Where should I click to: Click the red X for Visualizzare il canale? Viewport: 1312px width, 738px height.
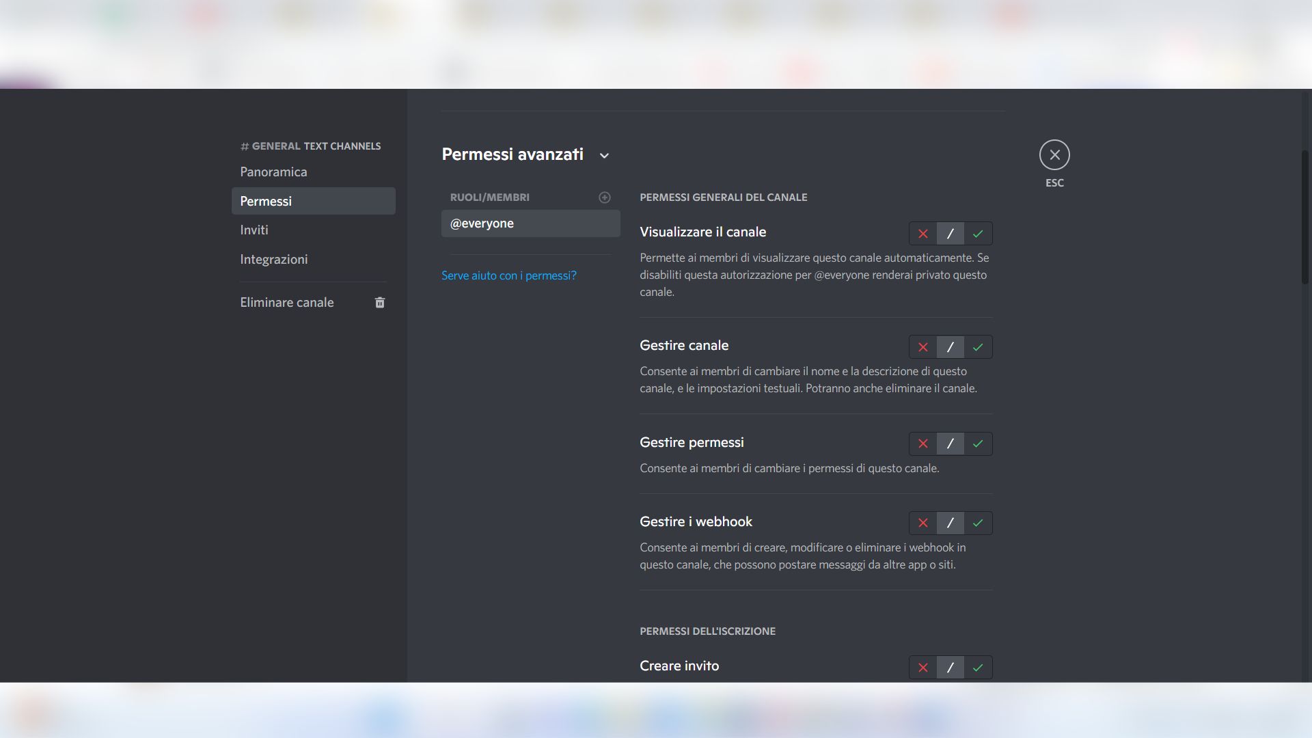pyautogui.click(x=923, y=233)
